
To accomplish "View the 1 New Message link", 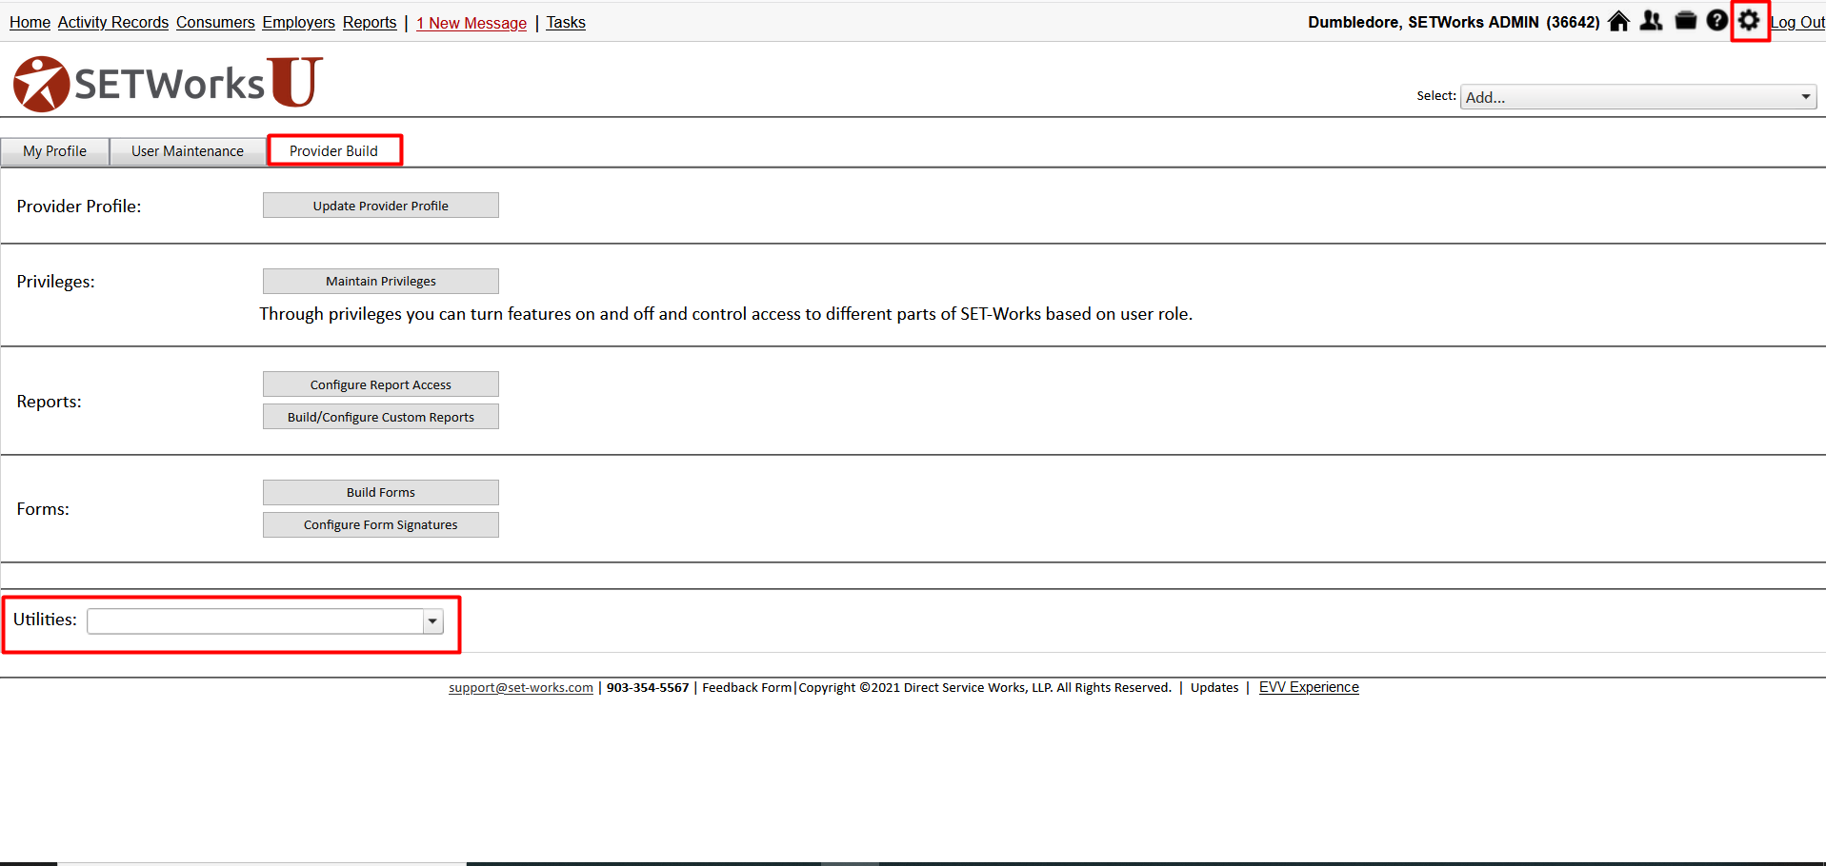I will coord(472,23).
